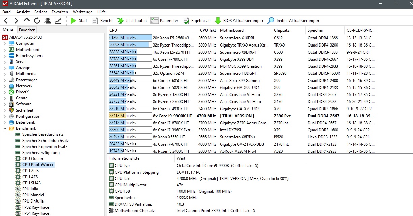Open the Hilfe menu
This screenshot has height=216, width=413.
click(x=101, y=12)
